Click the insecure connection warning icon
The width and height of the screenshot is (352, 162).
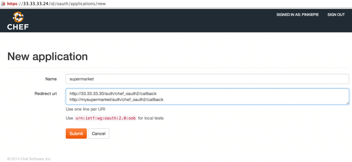pyautogui.click(x=3, y=4)
